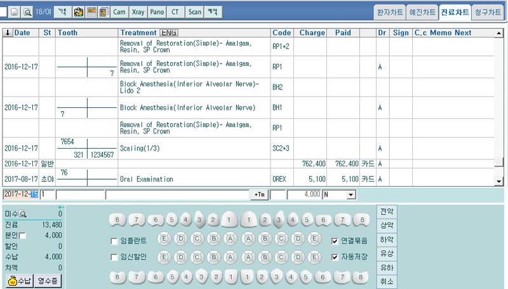Click the 영수증 receipt button
Viewport: 508px width, 289px height.
coord(50,280)
